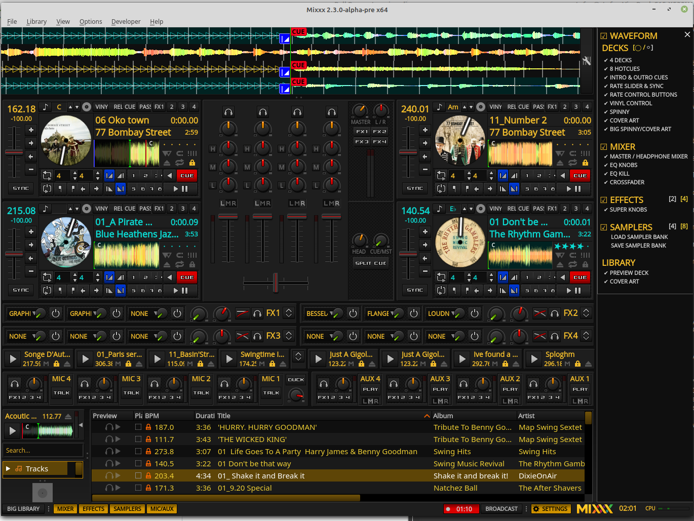Viewport: 694px width, 521px height.
Task: Click SPLIT CUE in the master section
Action: click(371, 263)
